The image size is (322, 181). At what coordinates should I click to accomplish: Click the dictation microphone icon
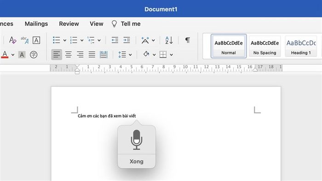[x=137, y=140]
